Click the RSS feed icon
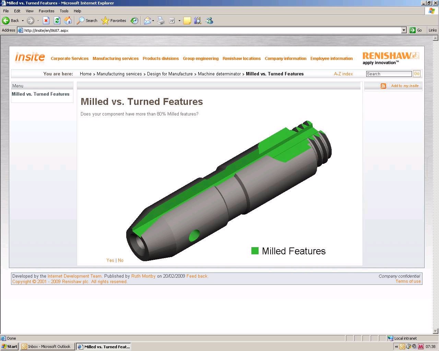This screenshot has width=439, height=351. point(383,86)
